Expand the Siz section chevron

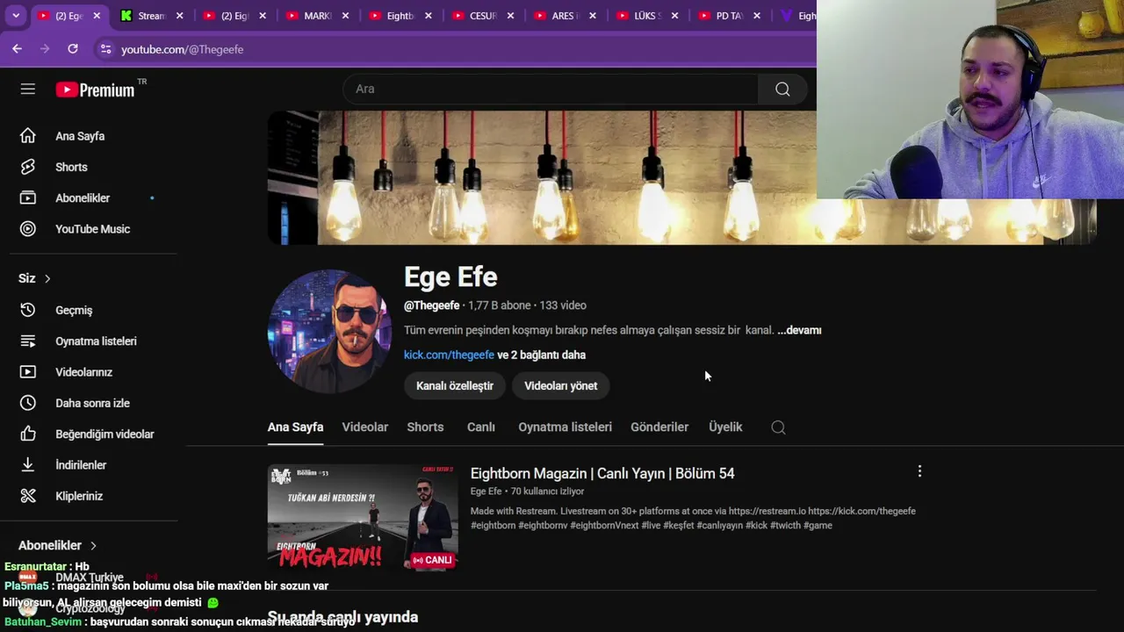coord(47,278)
